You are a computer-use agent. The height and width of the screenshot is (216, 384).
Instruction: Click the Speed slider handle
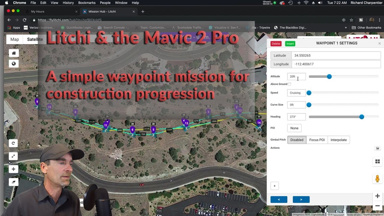tap(309, 93)
